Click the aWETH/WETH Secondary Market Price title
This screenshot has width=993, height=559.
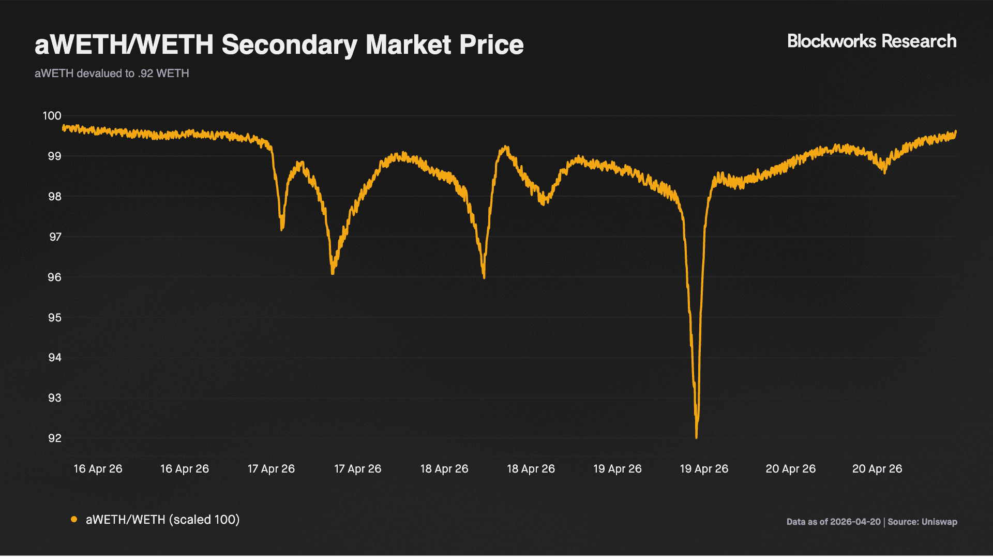pos(279,45)
